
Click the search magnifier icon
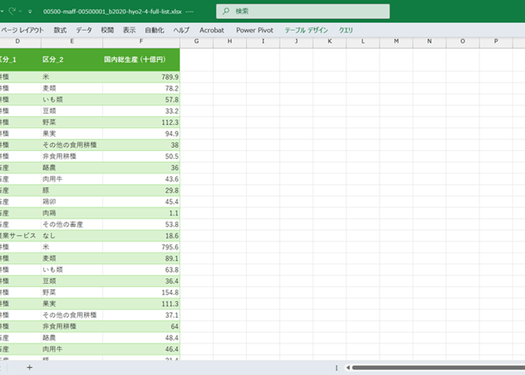pos(226,11)
